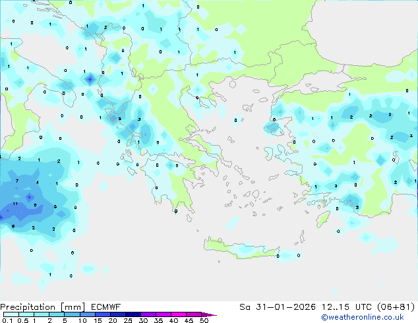The width and height of the screenshot is (418, 323).
Task: Click the 5–10 mm legend color swatch
Action: click(x=72, y=314)
